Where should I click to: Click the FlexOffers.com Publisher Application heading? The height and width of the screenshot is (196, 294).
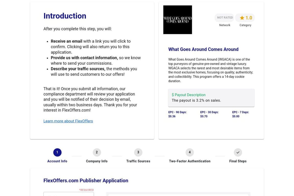(86, 181)
